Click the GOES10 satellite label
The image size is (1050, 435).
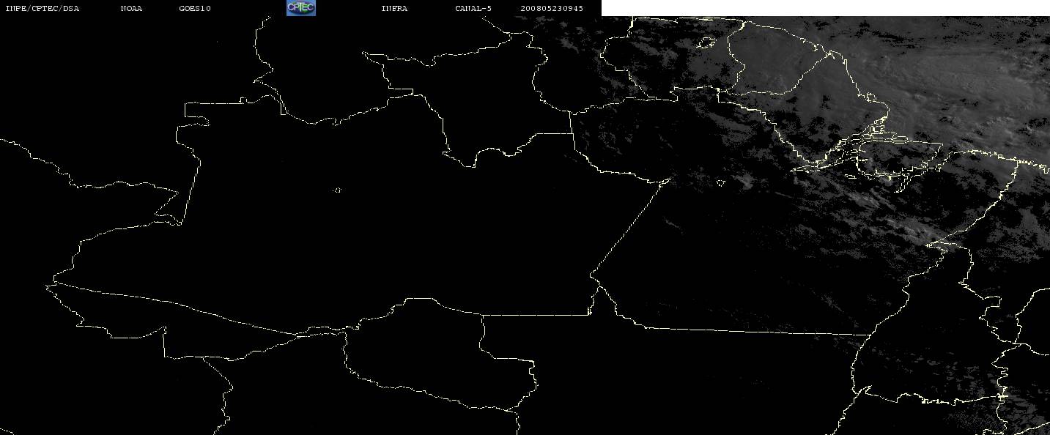tap(195, 9)
